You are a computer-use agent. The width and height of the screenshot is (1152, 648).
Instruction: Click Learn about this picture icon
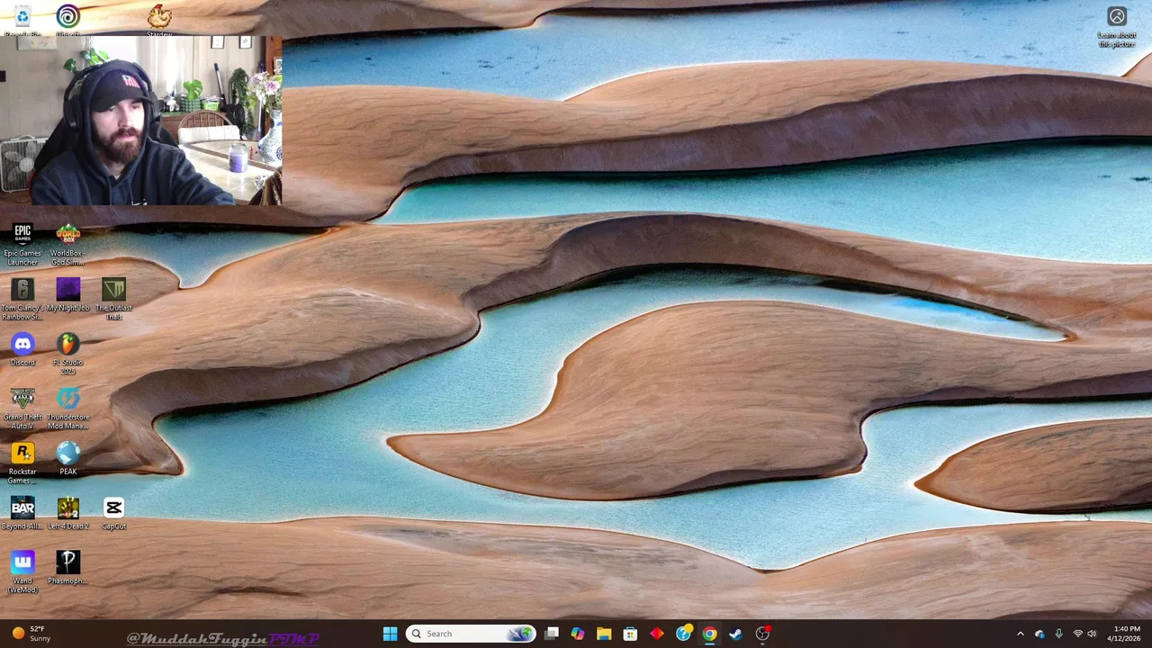coord(1117,26)
